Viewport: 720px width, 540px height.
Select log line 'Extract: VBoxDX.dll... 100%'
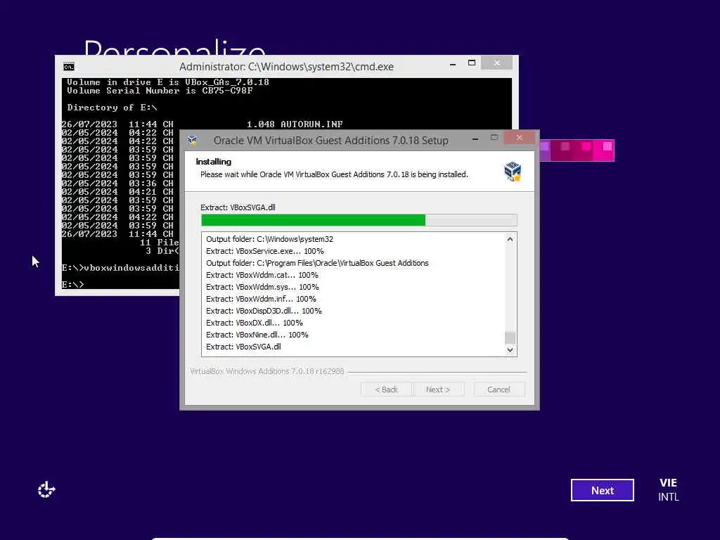[x=255, y=323]
